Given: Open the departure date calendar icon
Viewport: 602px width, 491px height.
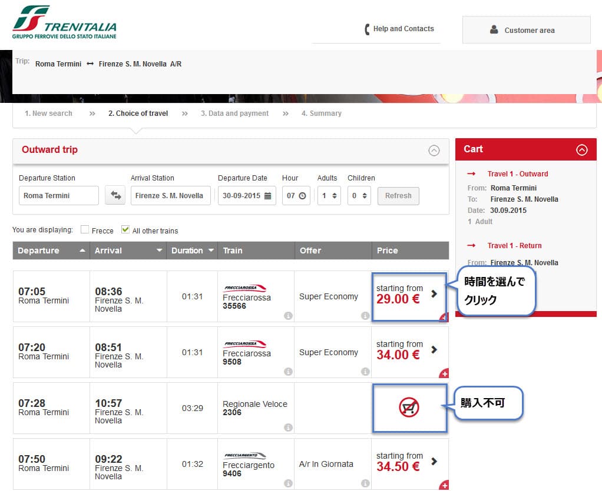Looking at the screenshot, I should pyautogui.click(x=267, y=196).
